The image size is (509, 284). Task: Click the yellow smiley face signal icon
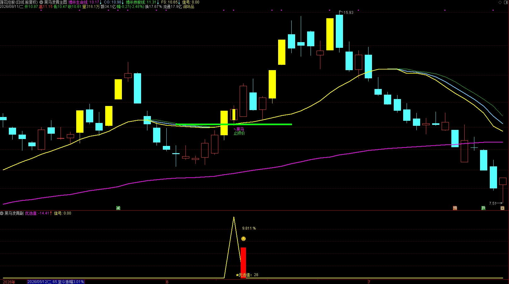243,239
